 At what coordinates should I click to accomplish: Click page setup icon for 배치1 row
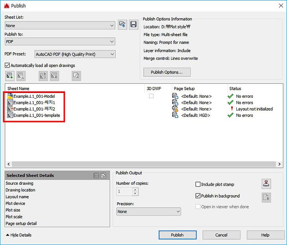(175, 103)
